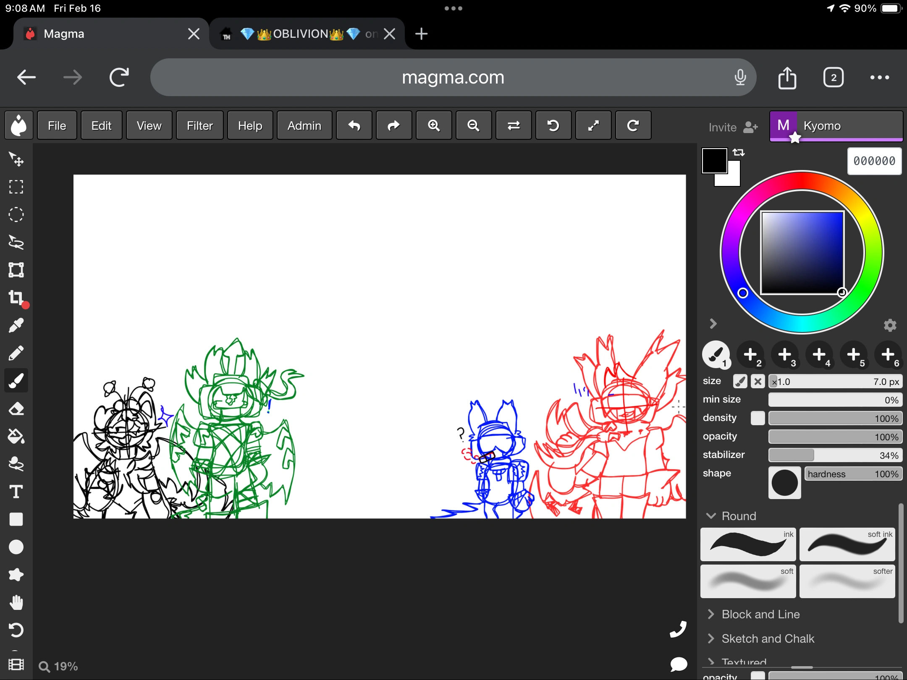The image size is (907, 680).
Task: Choose the soft ink brush preset
Action: coord(847,545)
